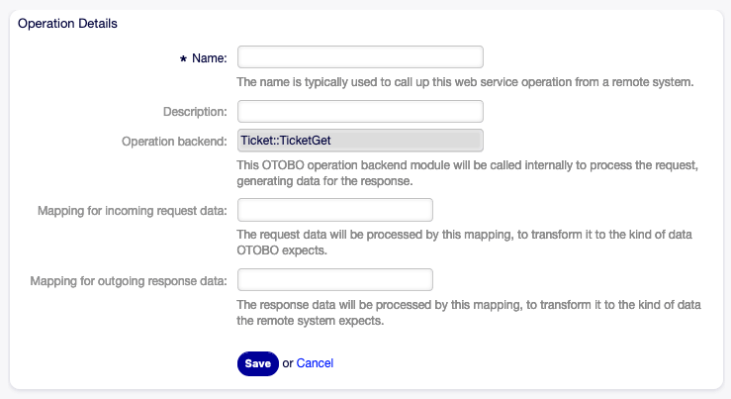Click the Cancel link
This screenshot has width=731, height=399.
click(315, 363)
